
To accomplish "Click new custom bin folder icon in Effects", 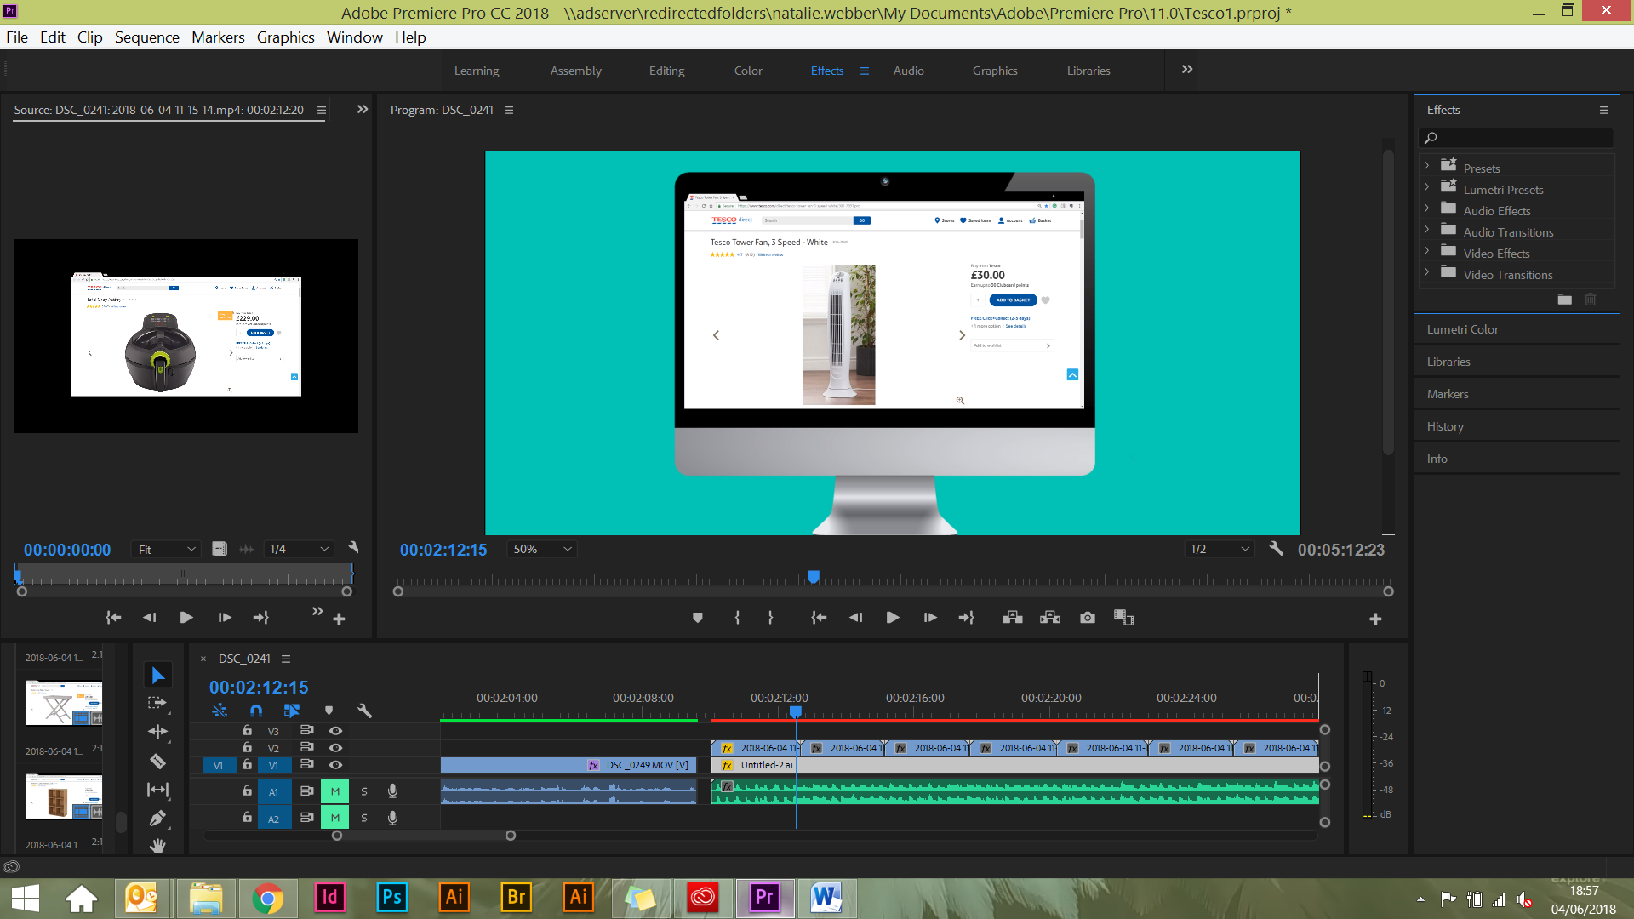I will [x=1564, y=300].
